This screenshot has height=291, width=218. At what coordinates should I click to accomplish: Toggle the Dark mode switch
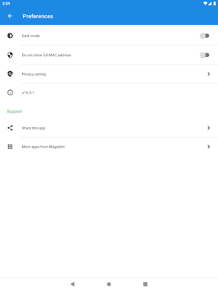coord(204,36)
